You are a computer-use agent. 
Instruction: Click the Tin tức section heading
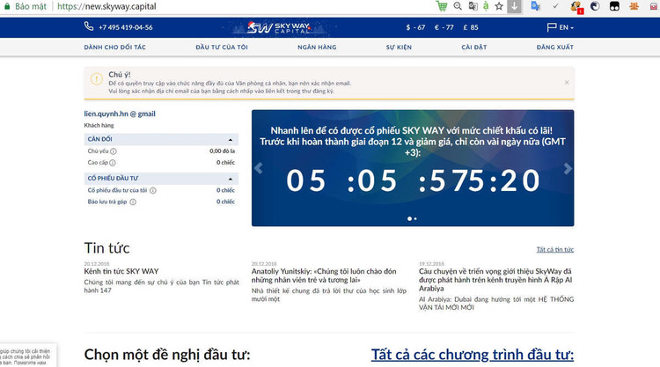pyautogui.click(x=106, y=248)
